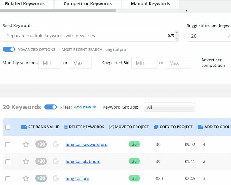Screen dimensions: 231x185
Task: Click the horizontal scrollbar under the tabs
Action: 58,11
